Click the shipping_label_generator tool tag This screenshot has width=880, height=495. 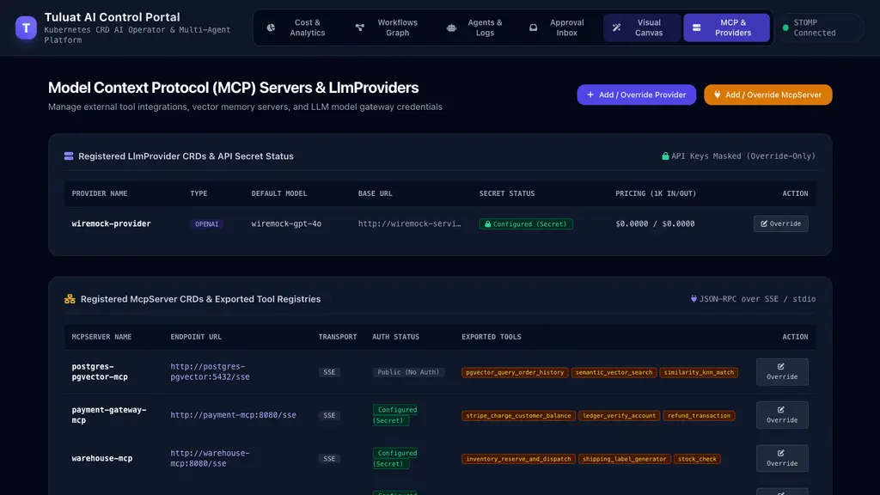(624, 459)
